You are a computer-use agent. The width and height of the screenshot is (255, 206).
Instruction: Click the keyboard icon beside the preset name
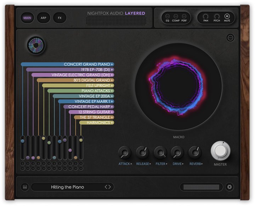coord(25,187)
